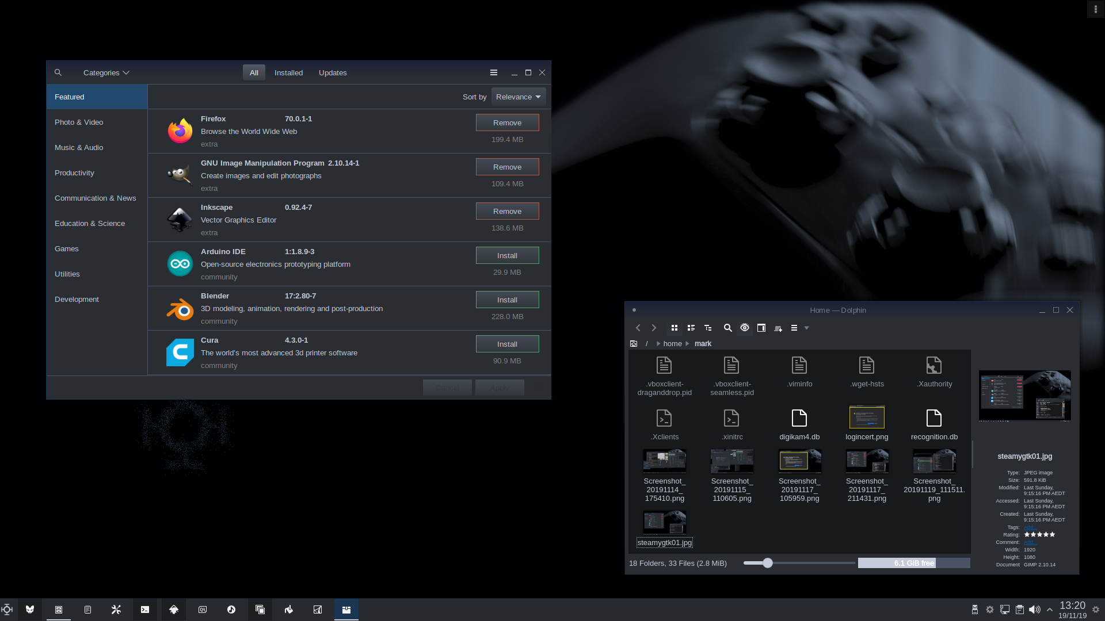Switch Dolphin to compact view

point(691,328)
